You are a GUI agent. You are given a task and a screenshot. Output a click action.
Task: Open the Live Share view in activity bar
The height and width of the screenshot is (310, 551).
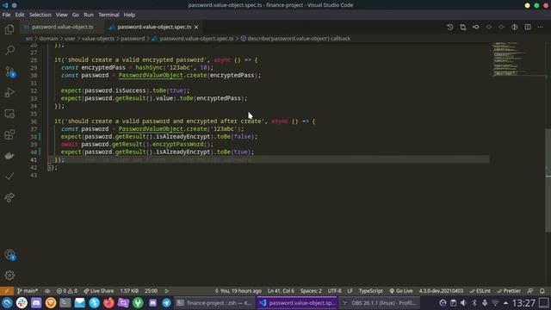click(x=9, y=197)
